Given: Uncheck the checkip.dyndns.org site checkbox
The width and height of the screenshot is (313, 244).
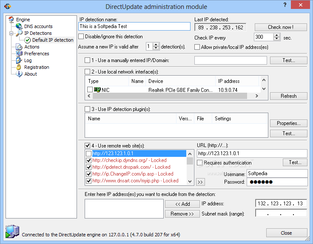Looking at the screenshot, I should tap(88, 160).
